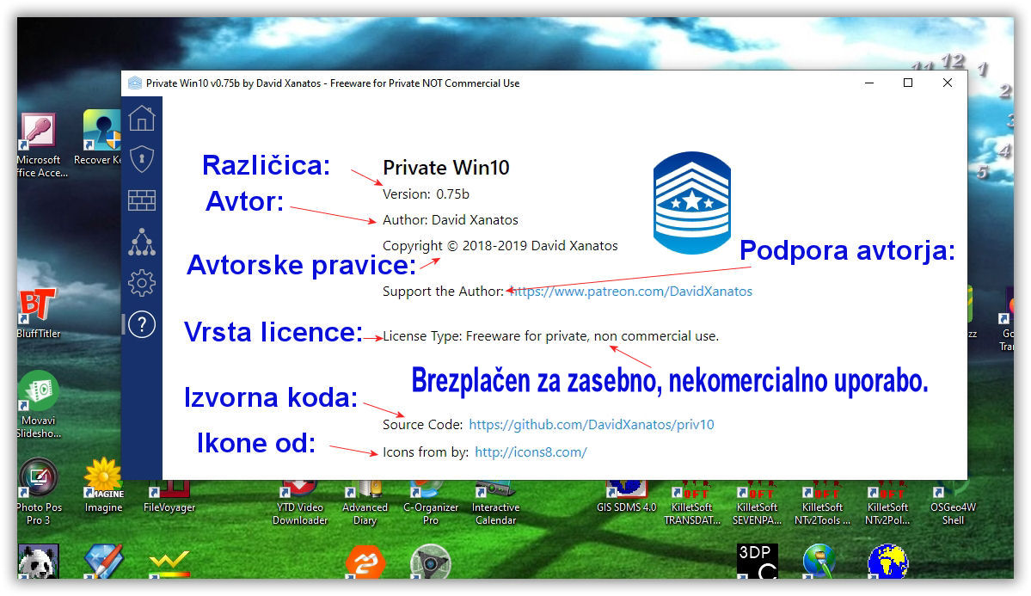This screenshot has height=596, width=1031.
Task: Launch BluffTitler from the desktop
Action: [38, 313]
